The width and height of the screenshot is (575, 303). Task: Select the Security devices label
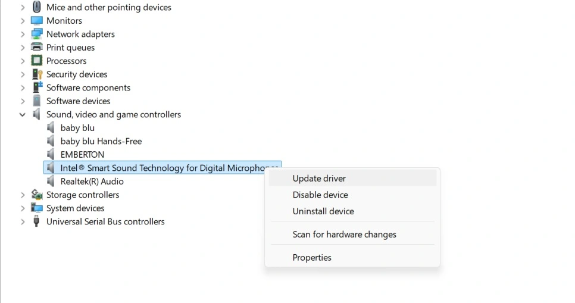[77, 74]
